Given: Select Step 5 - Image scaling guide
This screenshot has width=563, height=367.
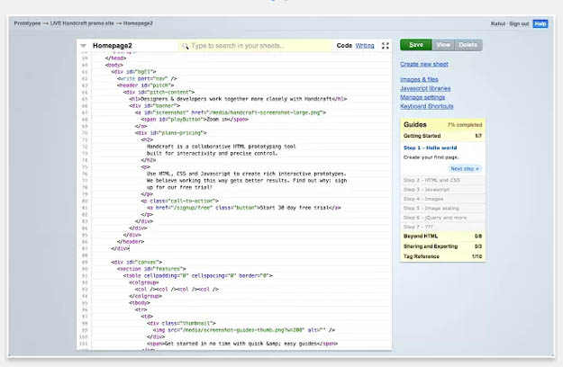Looking at the screenshot, I should tap(442, 208).
